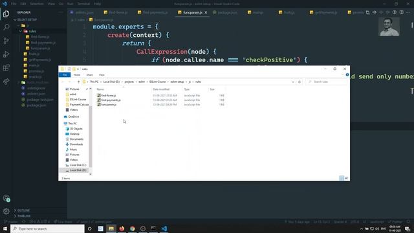Screen dimensions: 414x233
Task: Expand the TIMELINE section
Action: (24, 216)
